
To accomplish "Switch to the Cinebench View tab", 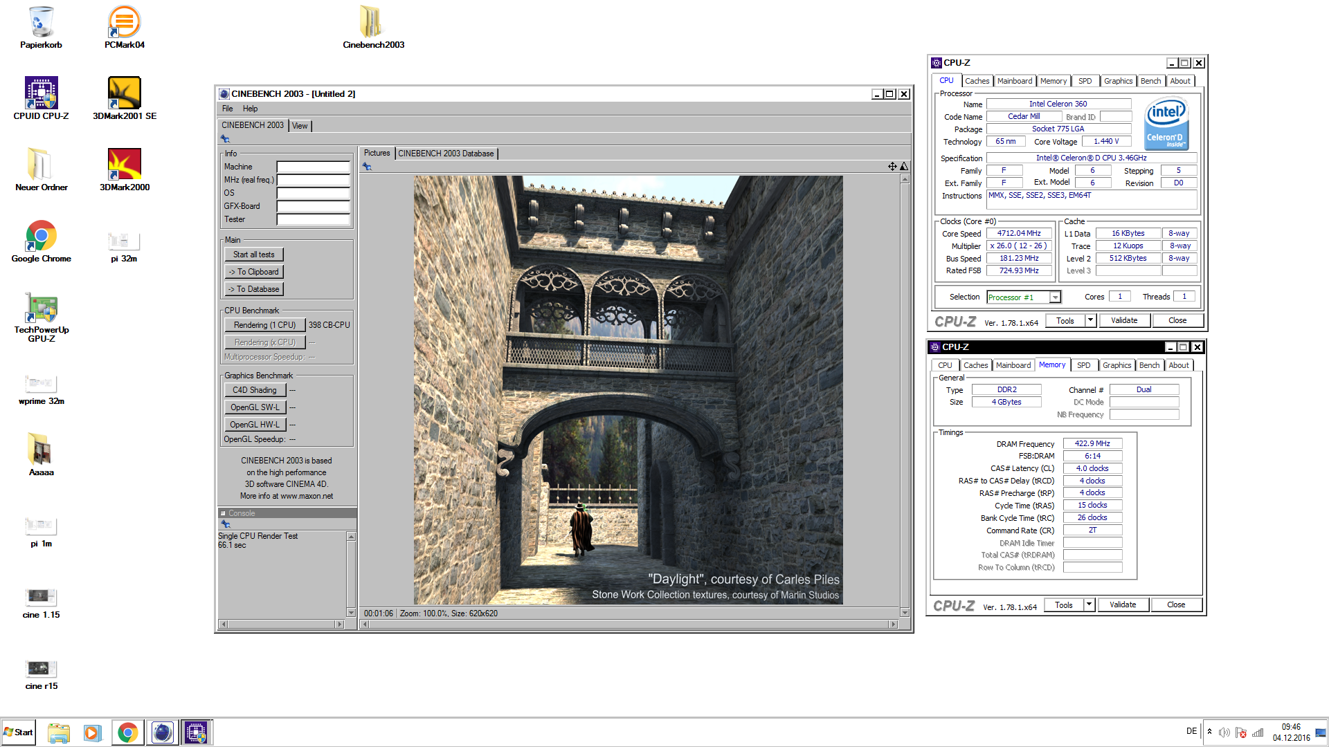I will tap(300, 126).
